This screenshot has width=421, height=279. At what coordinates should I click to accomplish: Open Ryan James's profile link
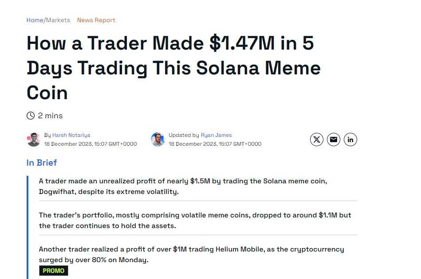(216, 135)
